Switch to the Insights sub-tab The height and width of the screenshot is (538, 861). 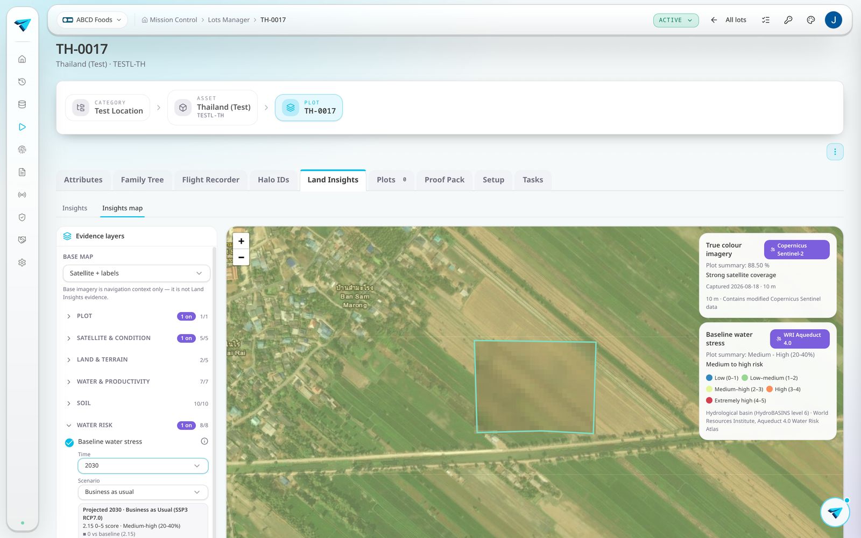click(75, 208)
